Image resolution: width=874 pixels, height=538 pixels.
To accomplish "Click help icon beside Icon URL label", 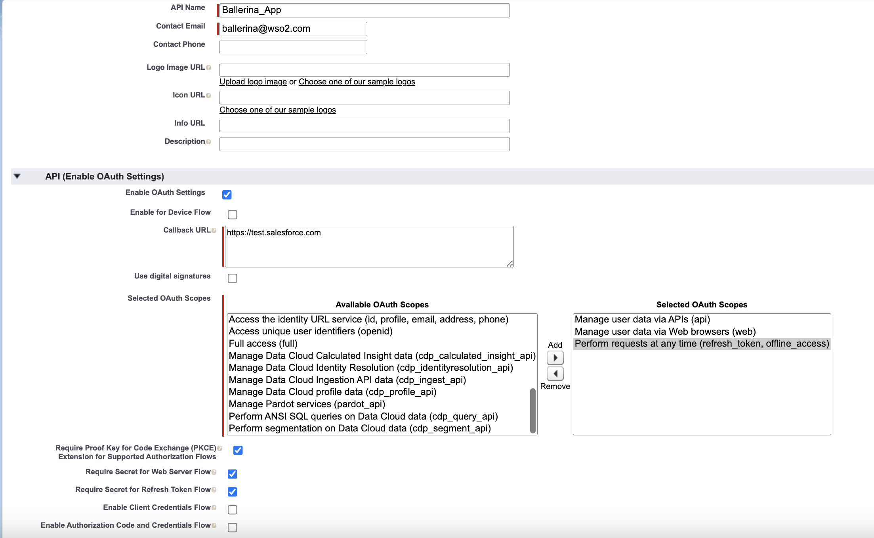I will coord(208,95).
